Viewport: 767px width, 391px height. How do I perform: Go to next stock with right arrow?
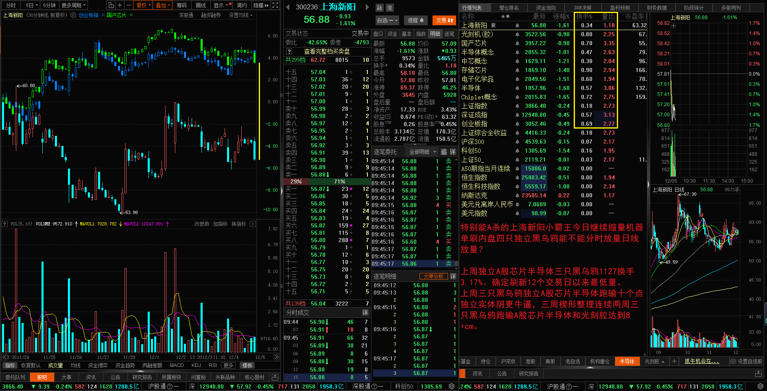point(367,7)
